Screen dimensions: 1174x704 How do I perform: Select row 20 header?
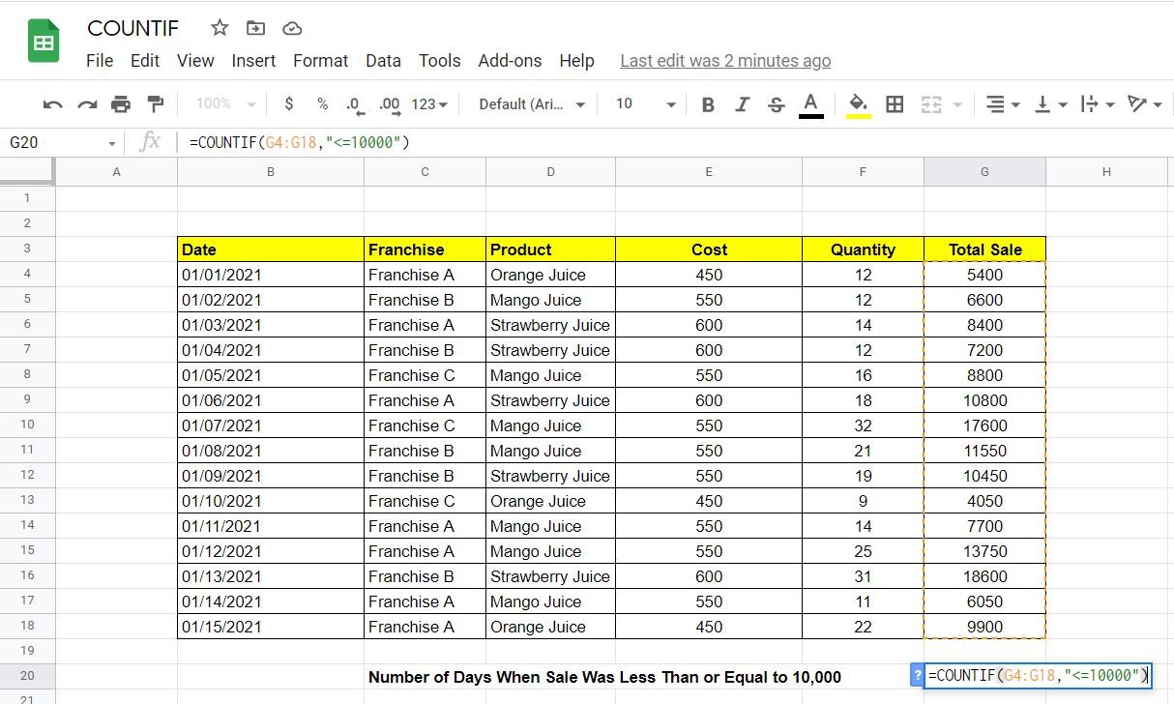tap(27, 676)
